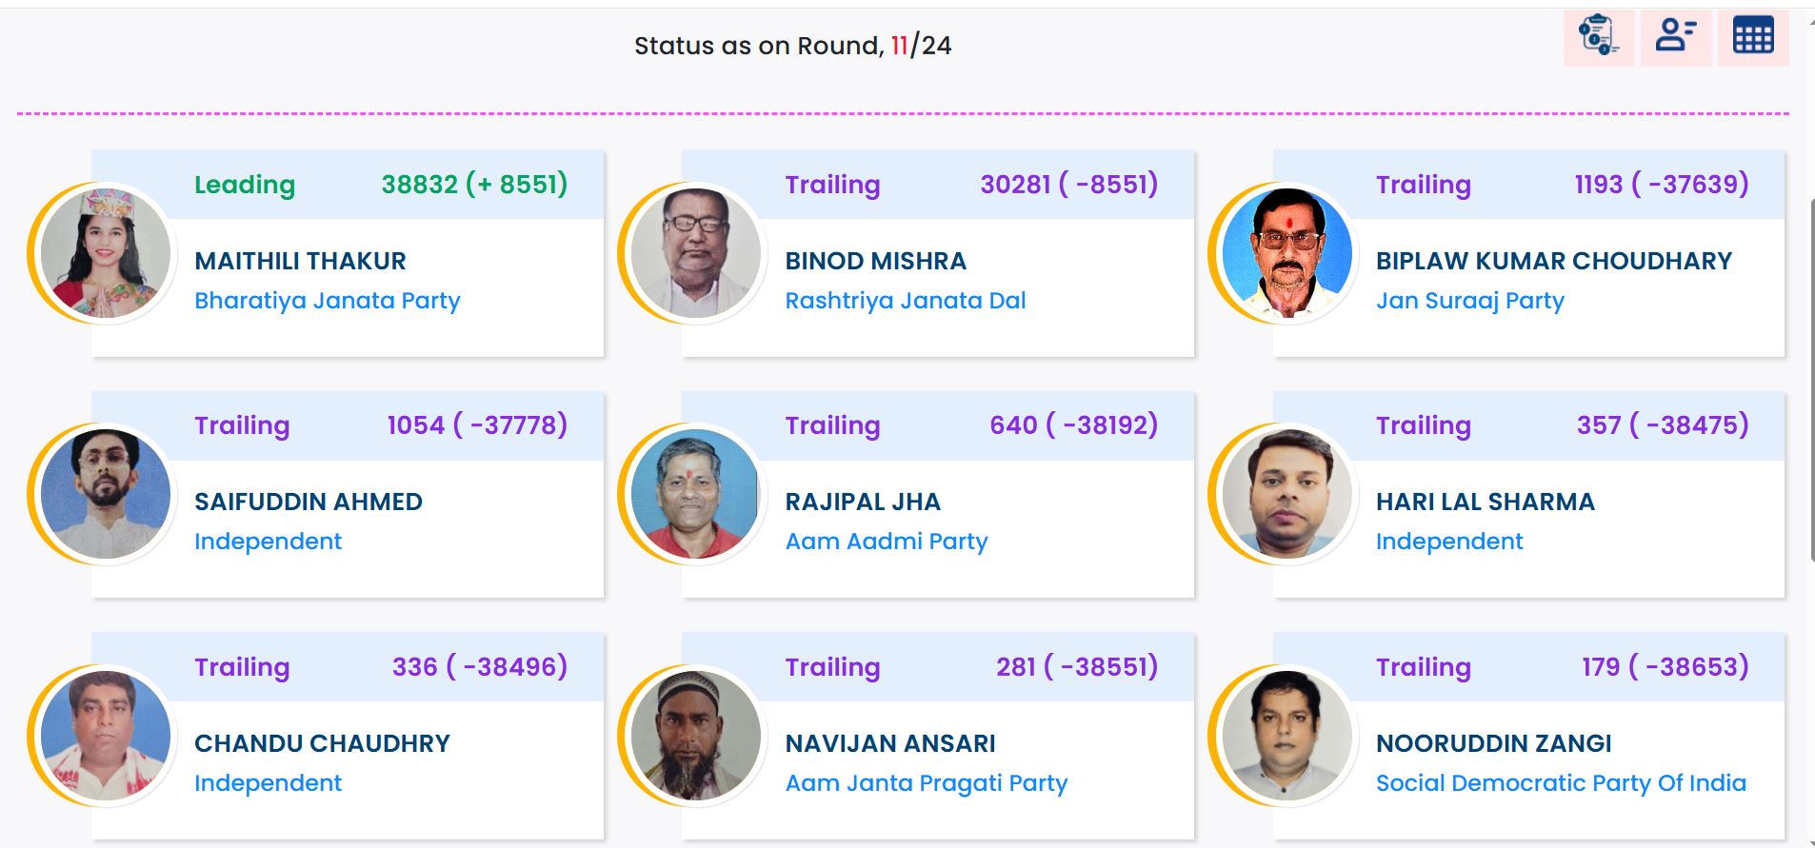1815x848 pixels.
Task: Click Navijan Ansari's photo thumbnail
Action: (x=696, y=736)
